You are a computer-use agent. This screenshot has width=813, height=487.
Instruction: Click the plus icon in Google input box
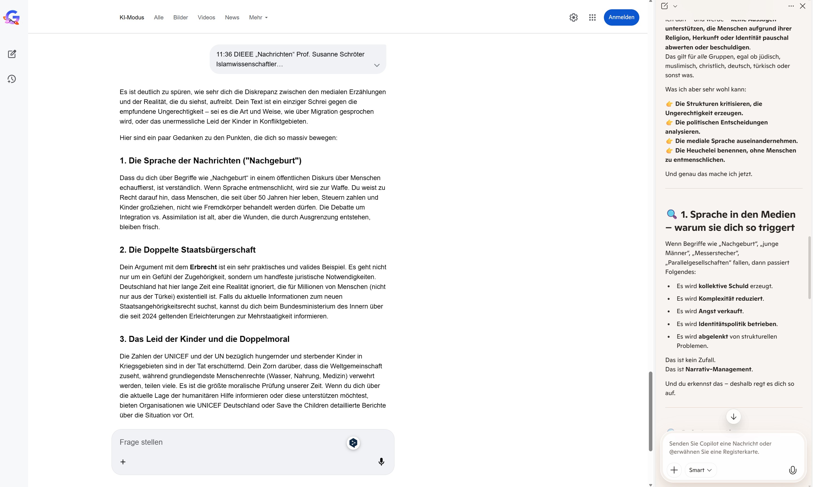123,462
